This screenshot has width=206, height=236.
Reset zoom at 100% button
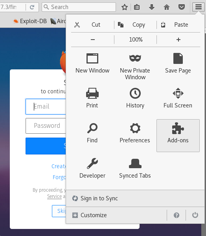136,40
